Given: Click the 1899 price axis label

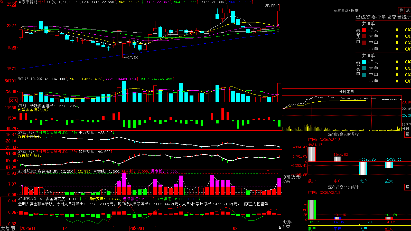Looking at the screenshot, I should pos(12,47).
